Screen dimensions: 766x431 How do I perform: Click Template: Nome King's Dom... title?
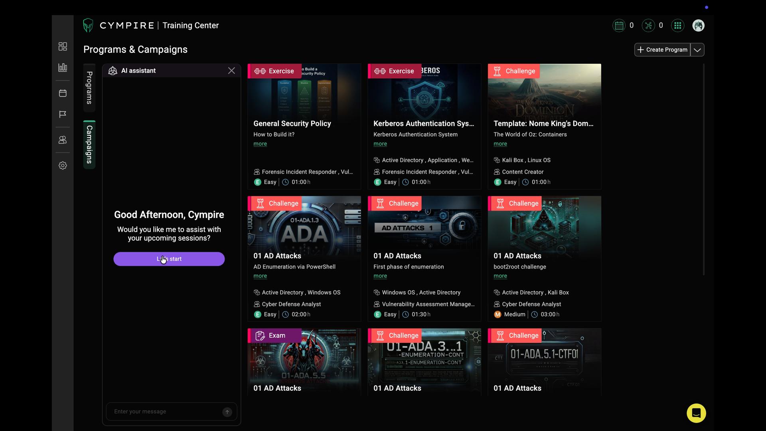[x=543, y=124]
